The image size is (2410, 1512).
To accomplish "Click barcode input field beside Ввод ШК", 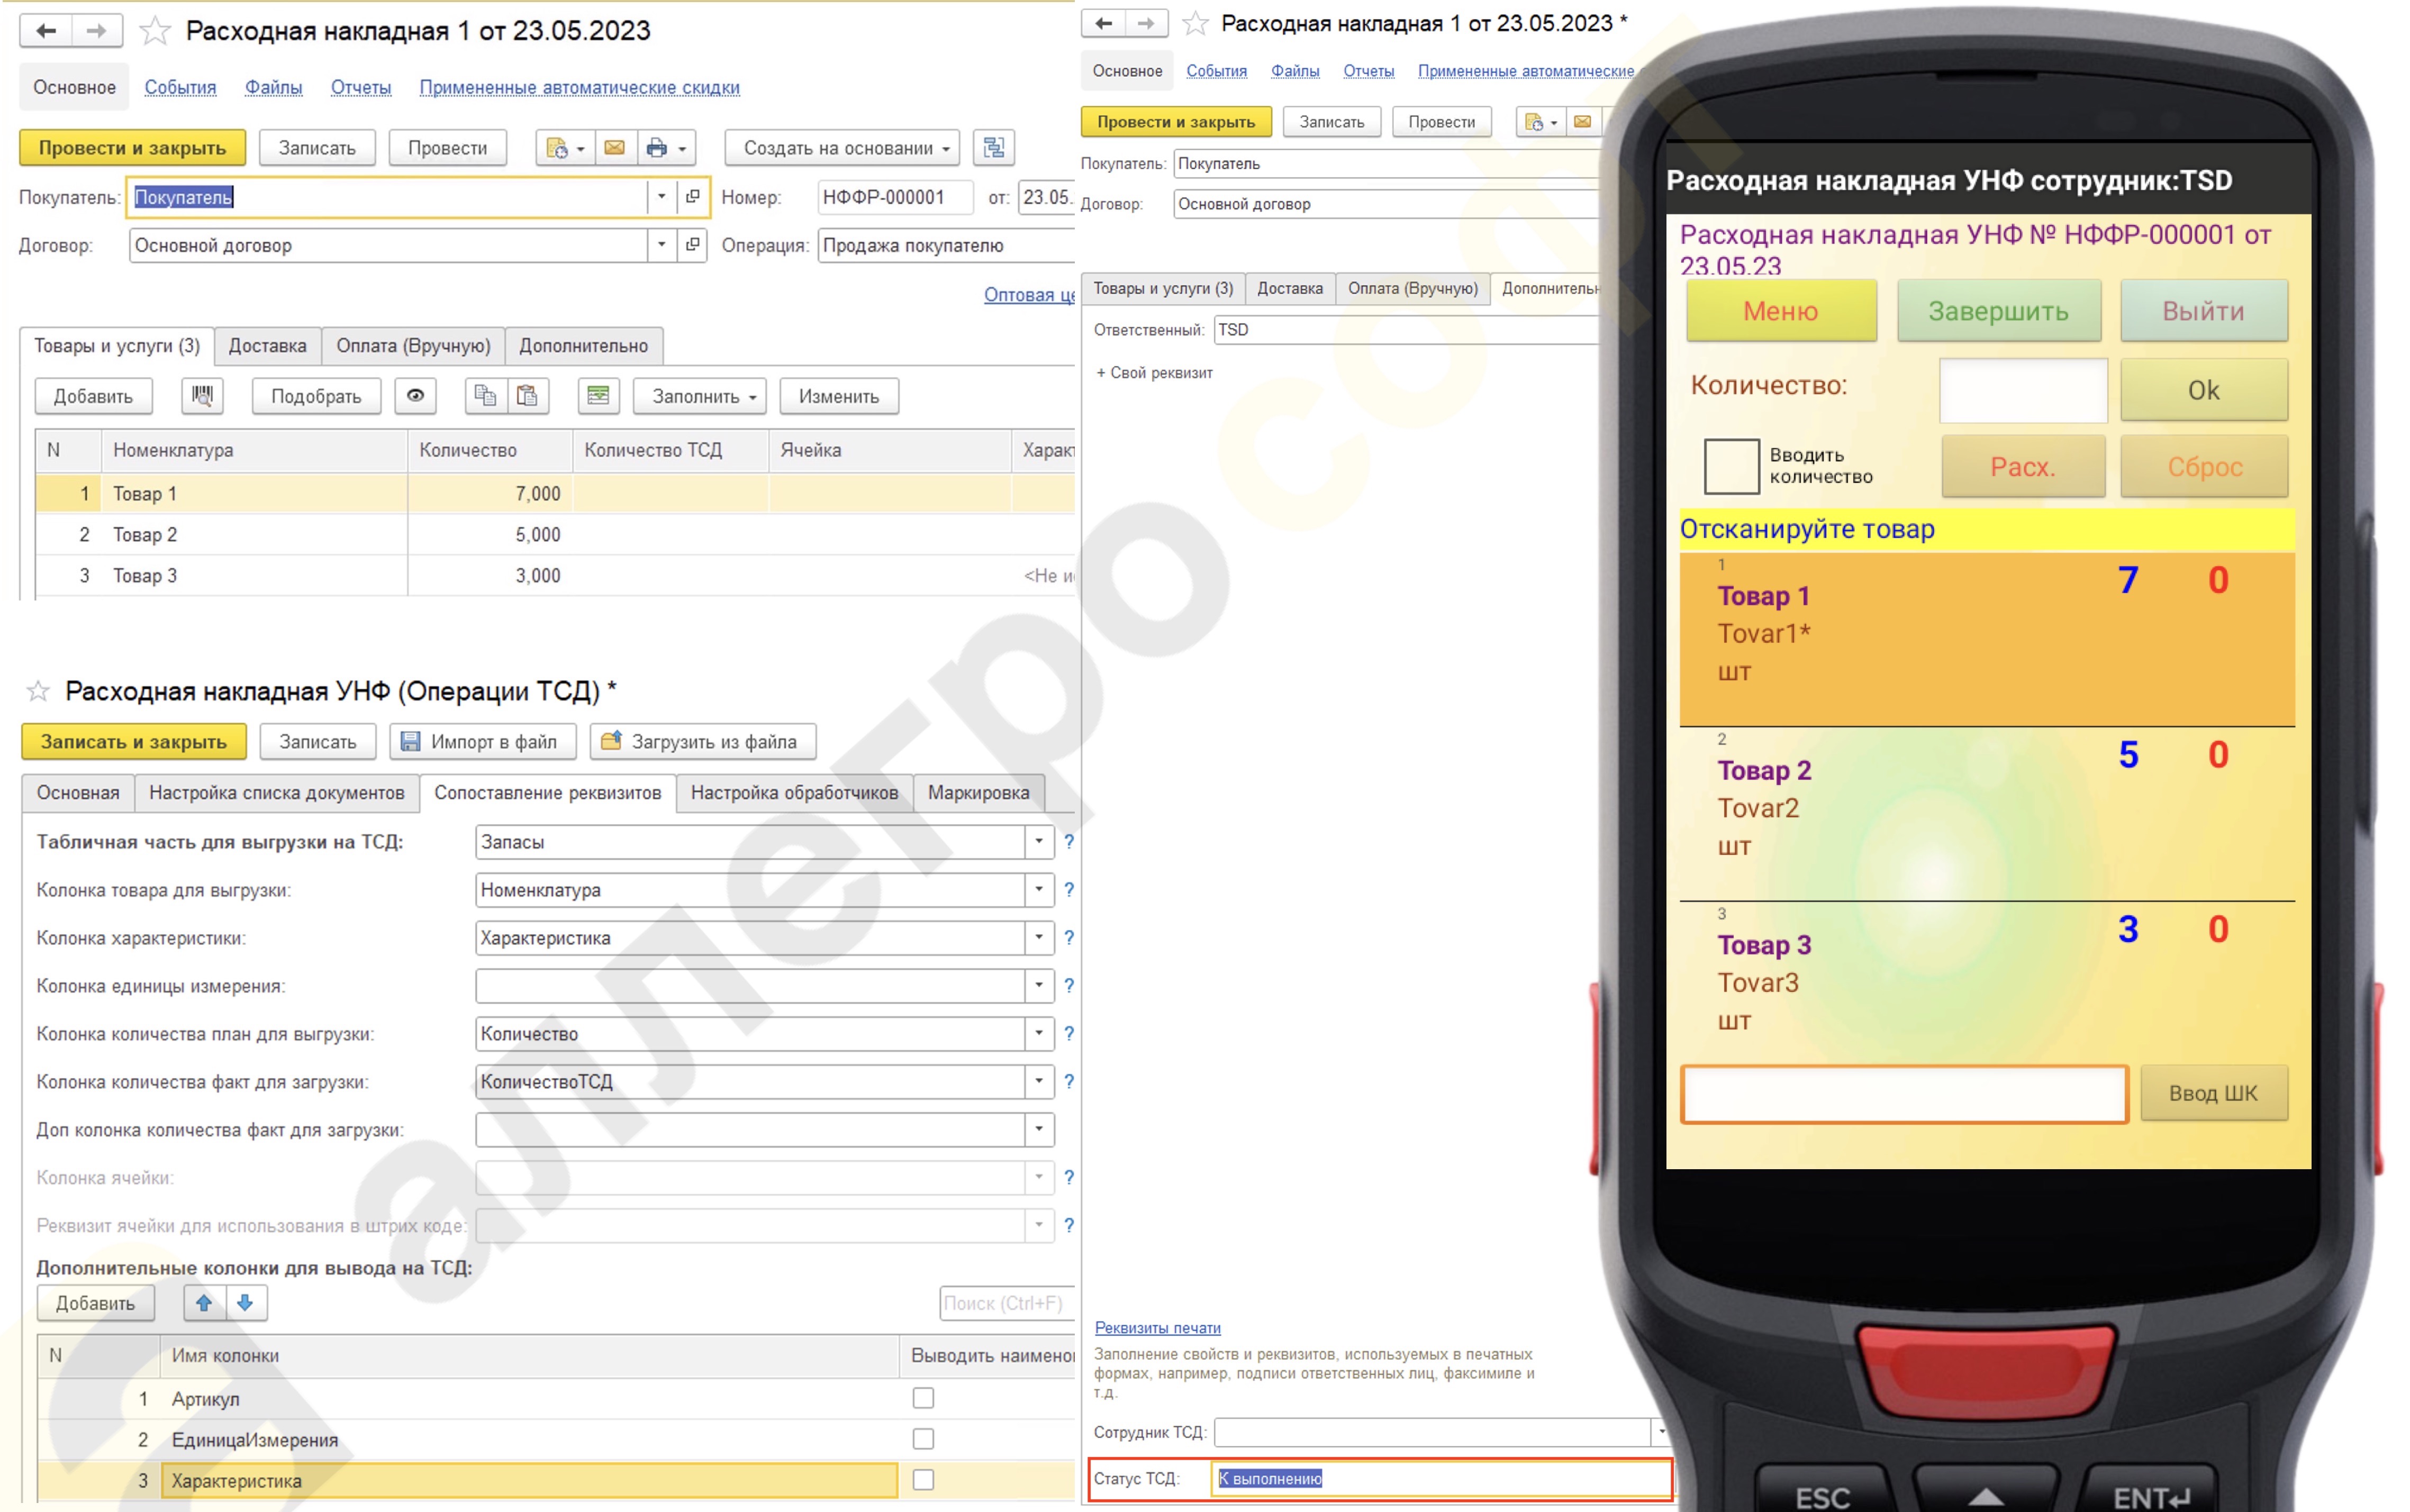I will click(1903, 1094).
